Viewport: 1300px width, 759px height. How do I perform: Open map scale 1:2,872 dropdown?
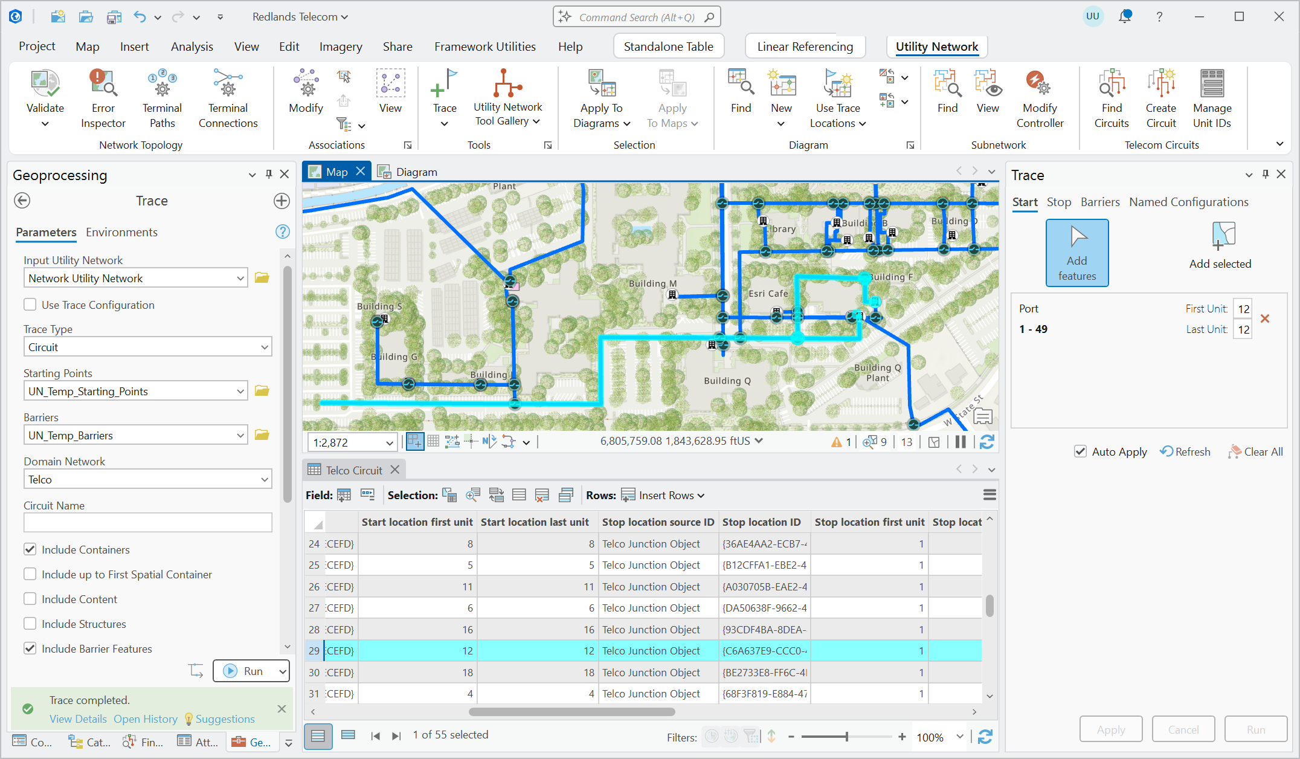(389, 442)
